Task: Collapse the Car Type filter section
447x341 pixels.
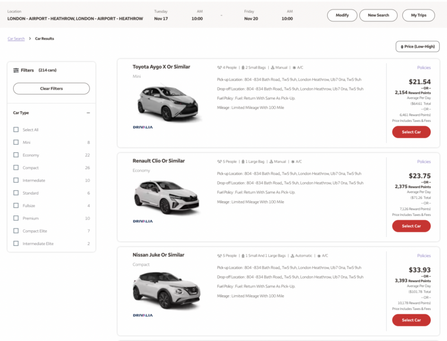Action: [x=88, y=112]
